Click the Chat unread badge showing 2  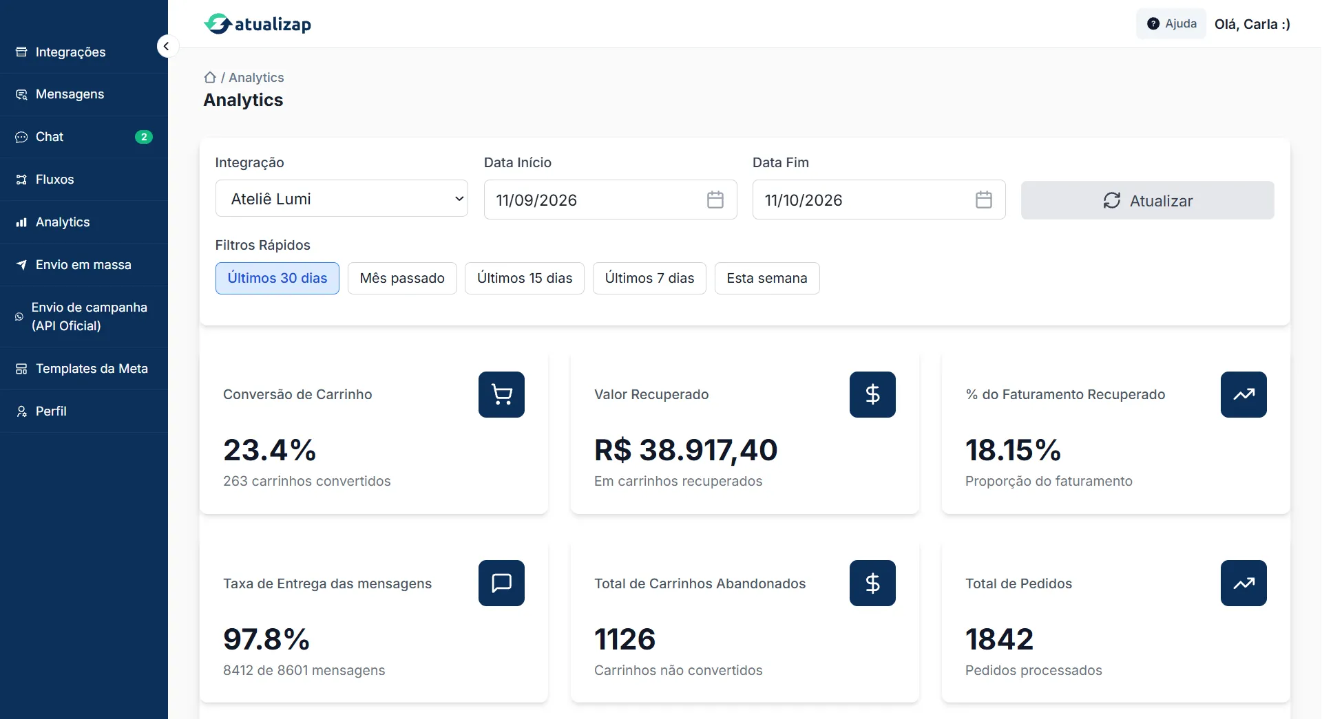coord(144,137)
